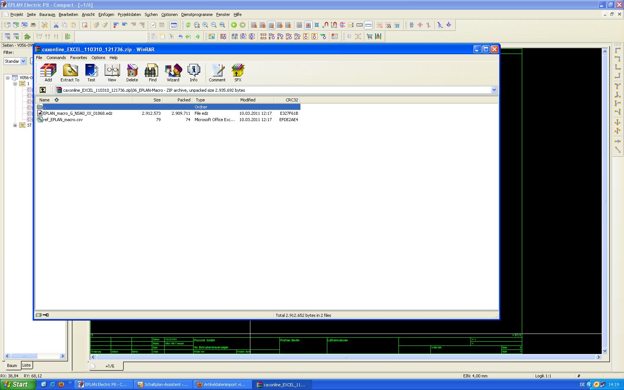
Task: Click the scissors cut icon in EPLAN
Action: point(56,25)
